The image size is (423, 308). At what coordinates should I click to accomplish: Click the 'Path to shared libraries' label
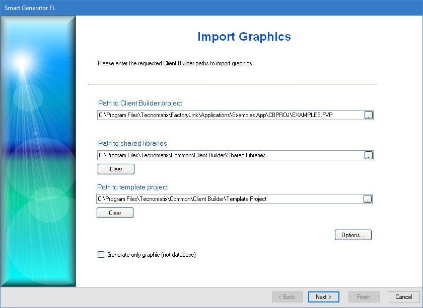(x=132, y=143)
